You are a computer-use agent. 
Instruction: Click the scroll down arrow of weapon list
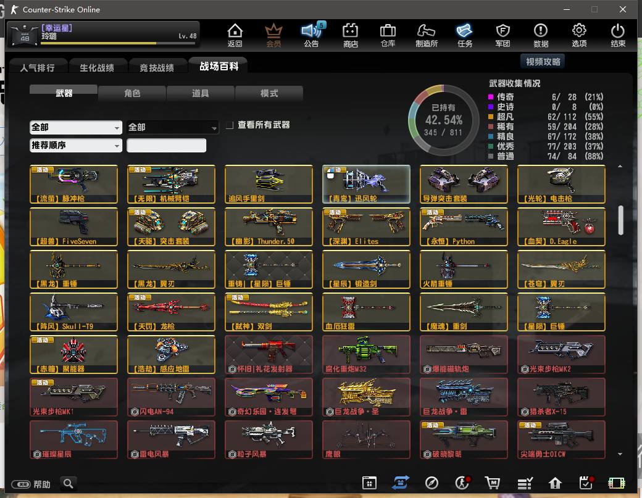(620, 454)
